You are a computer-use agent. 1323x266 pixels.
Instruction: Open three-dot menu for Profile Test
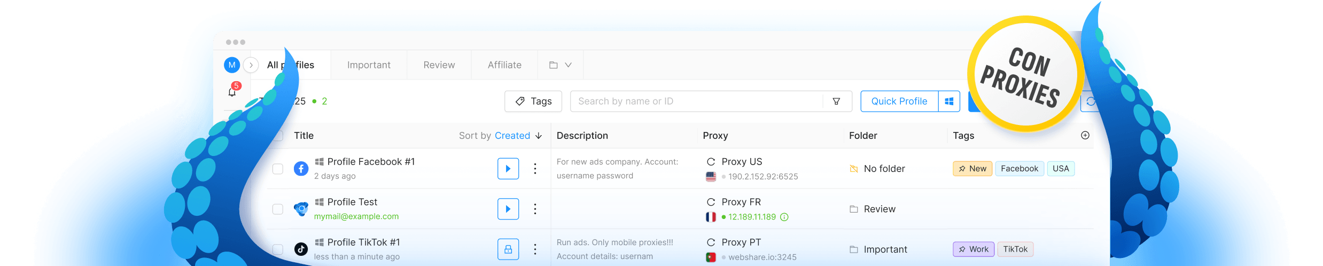535,209
